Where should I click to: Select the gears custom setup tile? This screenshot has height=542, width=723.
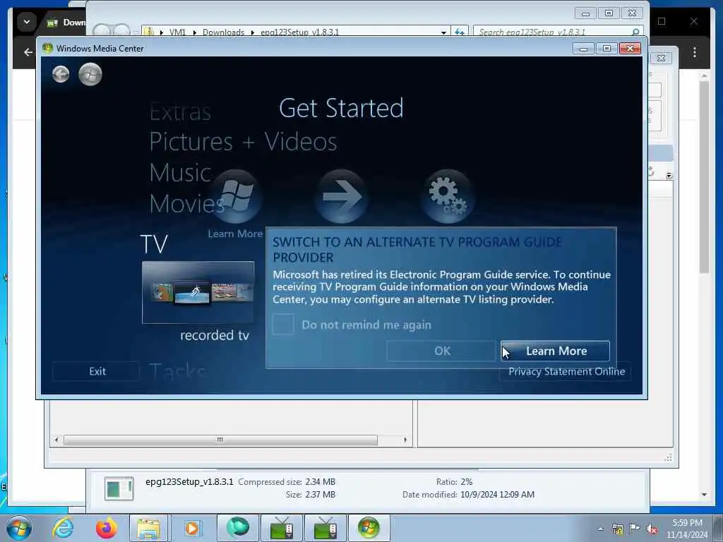pyautogui.click(x=447, y=197)
